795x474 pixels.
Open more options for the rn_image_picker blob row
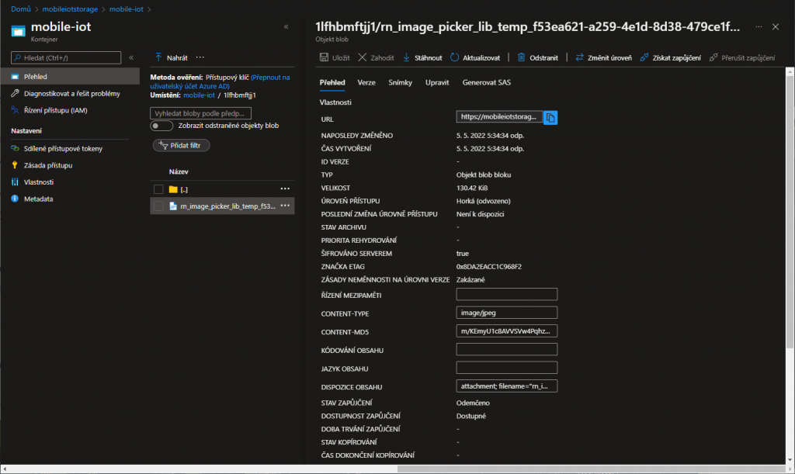[285, 206]
